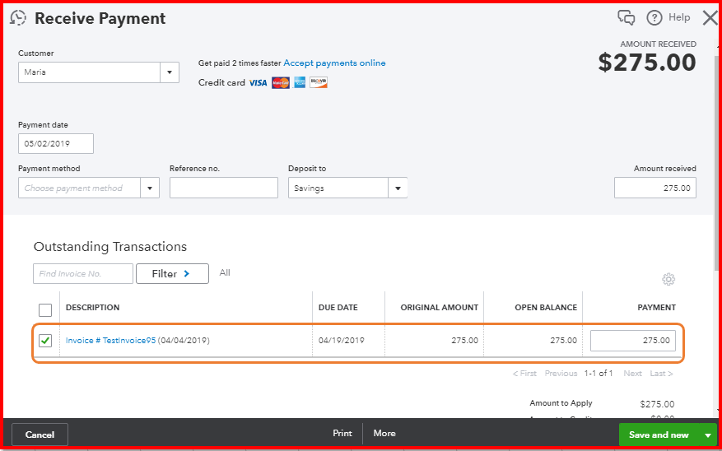722x451 pixels.
Task: Click the Help question mark icon
Action: (654, 18)
